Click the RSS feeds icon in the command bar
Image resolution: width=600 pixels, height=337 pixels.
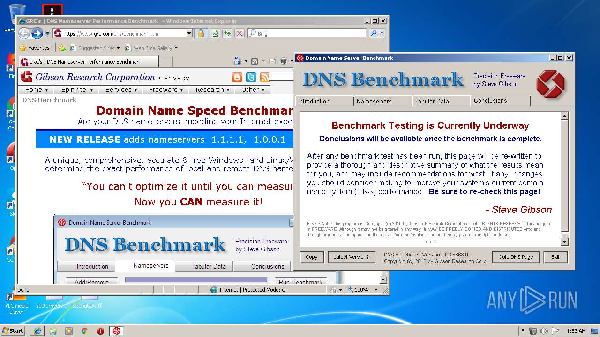point(255,61)
